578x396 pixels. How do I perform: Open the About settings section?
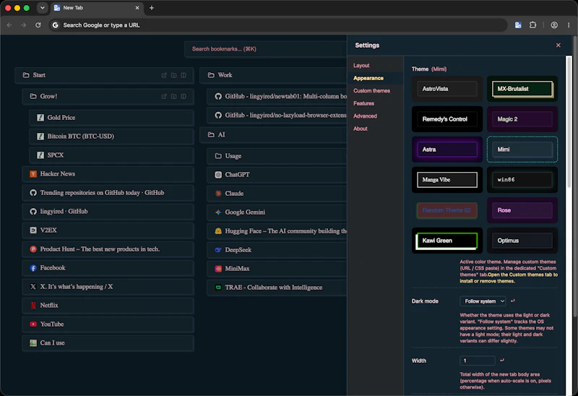tap(360, 129)
